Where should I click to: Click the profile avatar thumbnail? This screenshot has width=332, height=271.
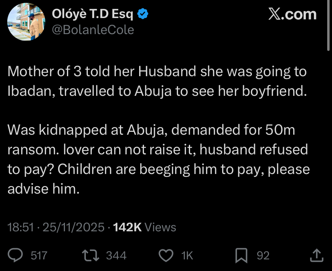coord(26,22)
